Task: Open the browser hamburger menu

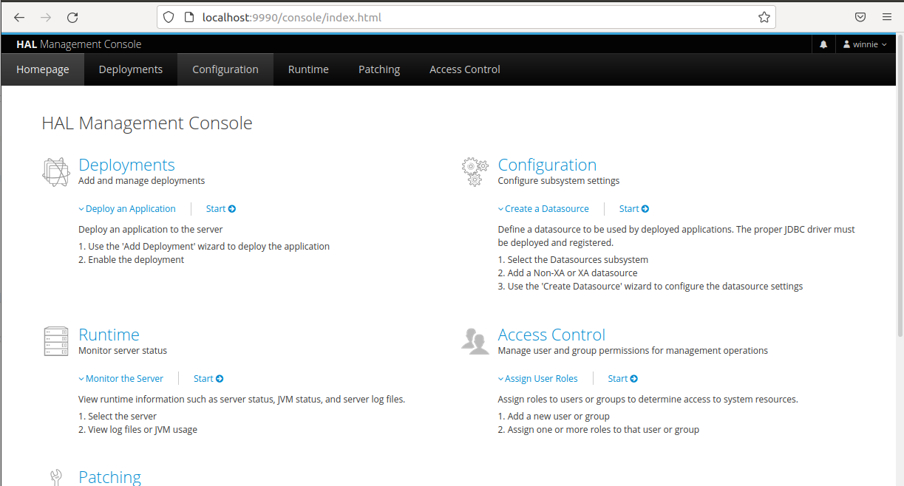Action: 887,17
